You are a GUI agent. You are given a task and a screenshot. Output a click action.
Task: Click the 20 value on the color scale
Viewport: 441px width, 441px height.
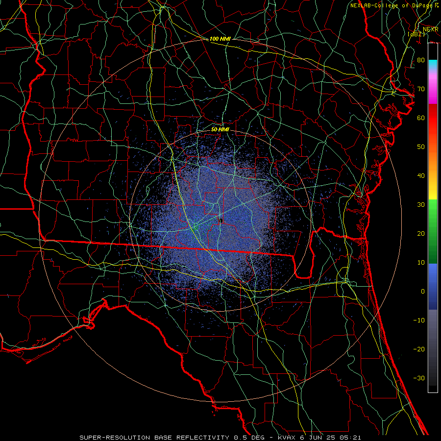(421, 234)
